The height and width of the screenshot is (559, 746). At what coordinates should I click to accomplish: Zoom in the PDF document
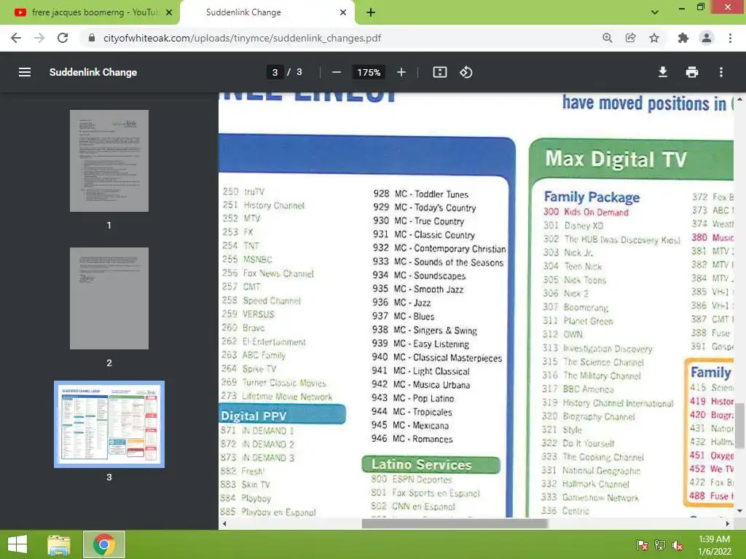point(401,72)
